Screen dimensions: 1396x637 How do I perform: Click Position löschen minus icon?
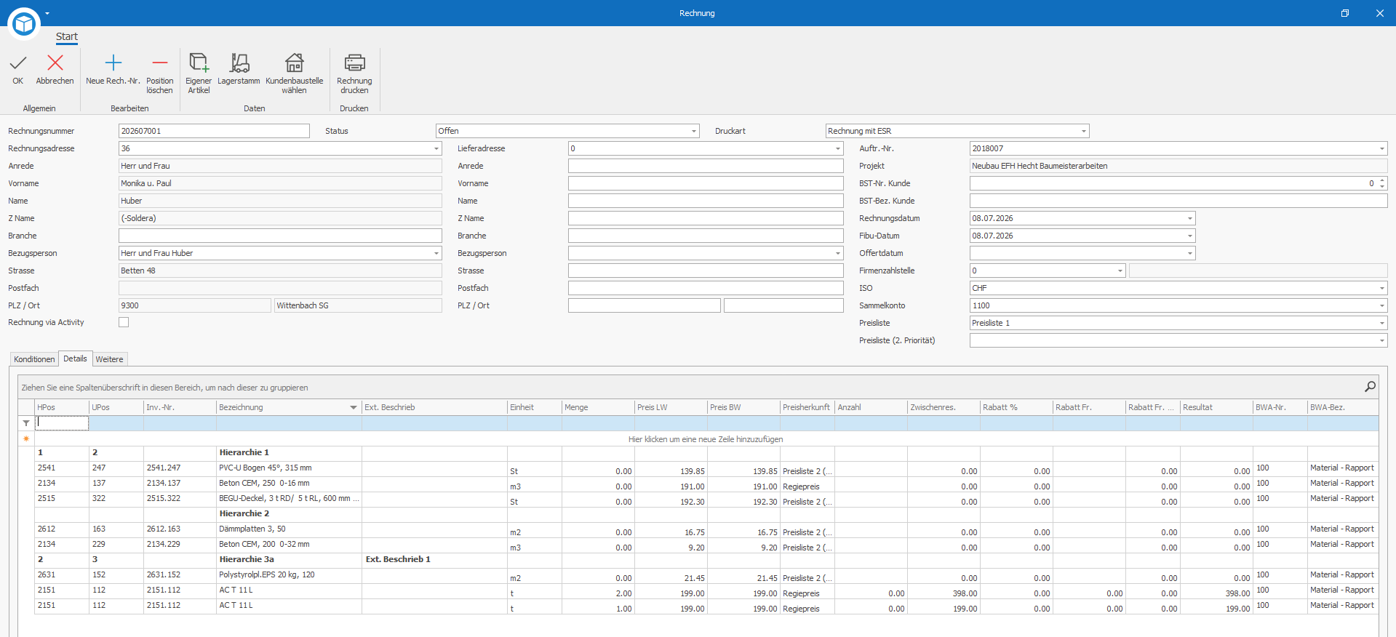160,63
